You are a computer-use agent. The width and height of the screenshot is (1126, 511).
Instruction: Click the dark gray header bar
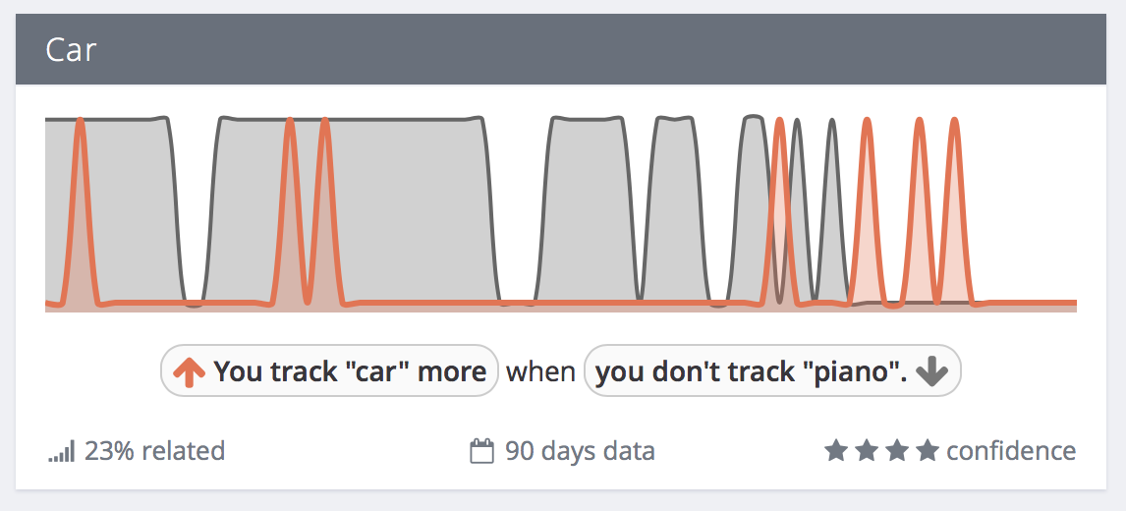561,49
